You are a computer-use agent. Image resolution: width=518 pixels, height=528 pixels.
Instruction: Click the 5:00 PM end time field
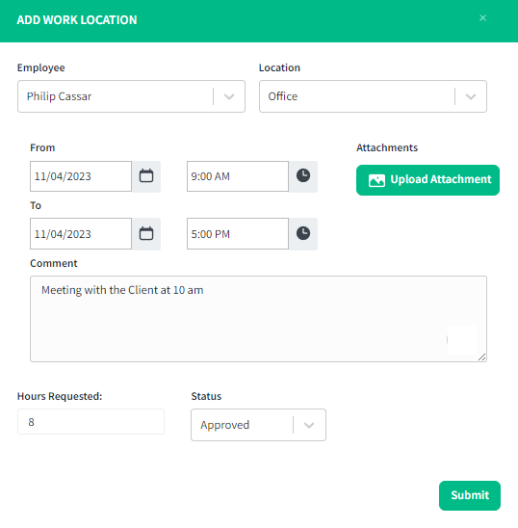[x=238, y=234]
